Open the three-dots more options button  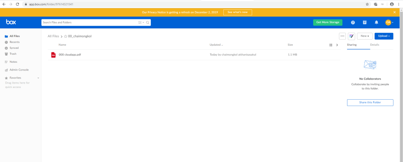pyautogui.click(x=342, y=36)
